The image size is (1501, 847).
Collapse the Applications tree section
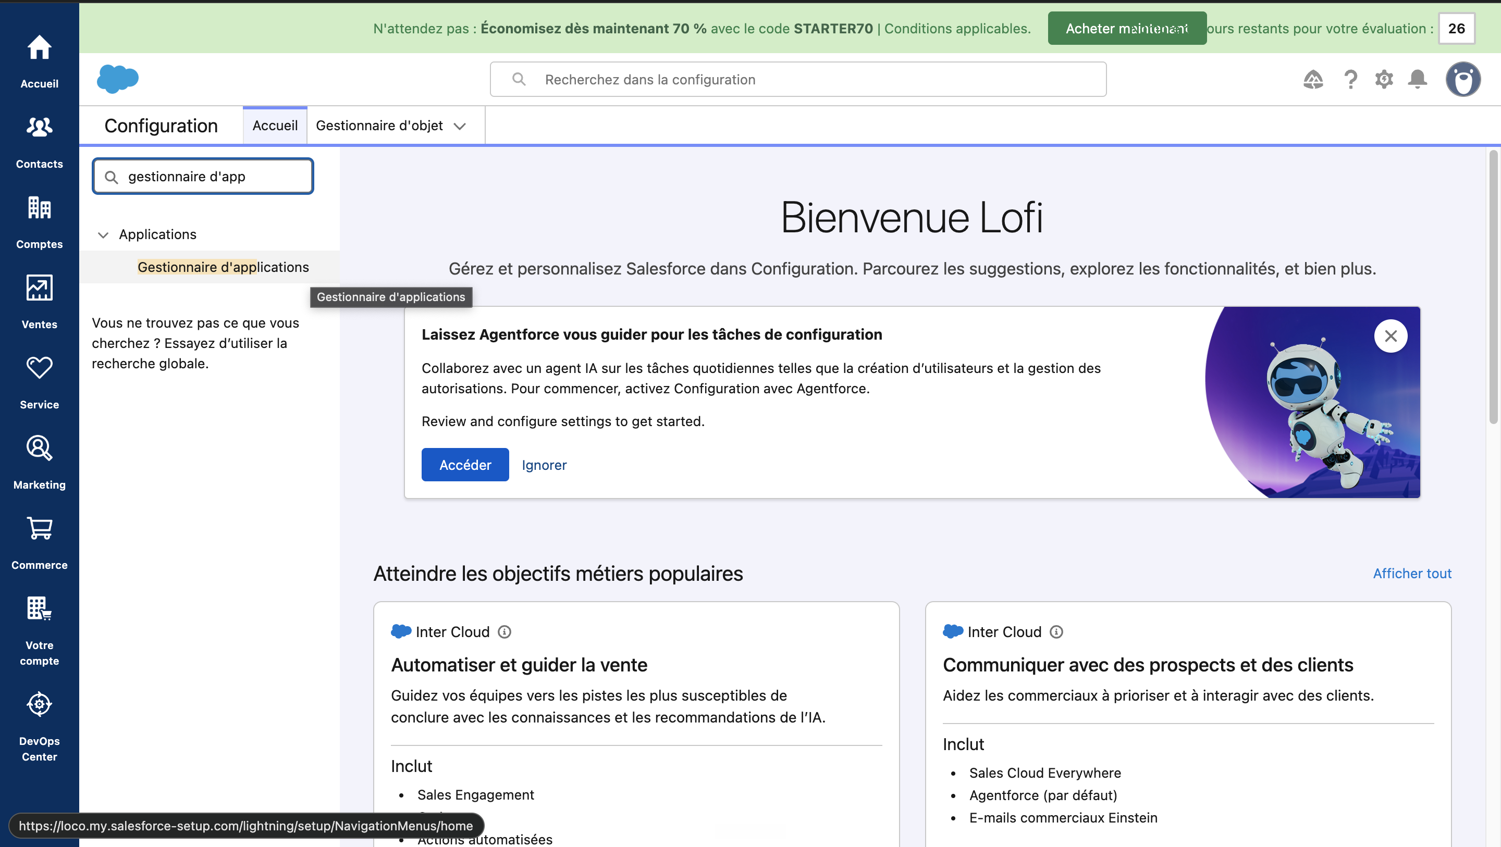[103, 235]
